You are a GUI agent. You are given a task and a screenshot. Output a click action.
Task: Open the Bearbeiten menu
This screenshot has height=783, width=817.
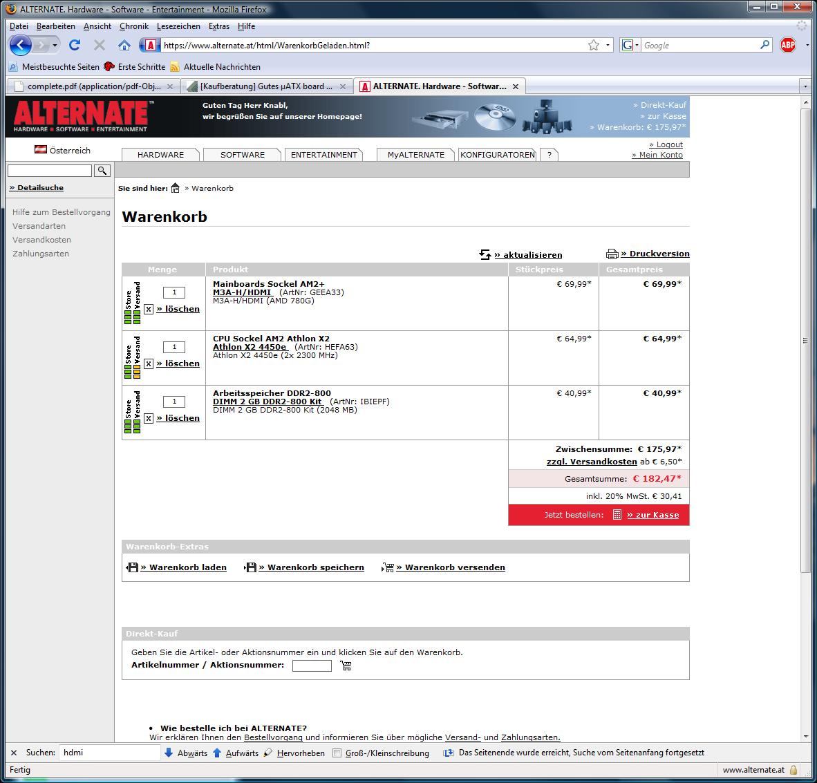coord(56,26)
